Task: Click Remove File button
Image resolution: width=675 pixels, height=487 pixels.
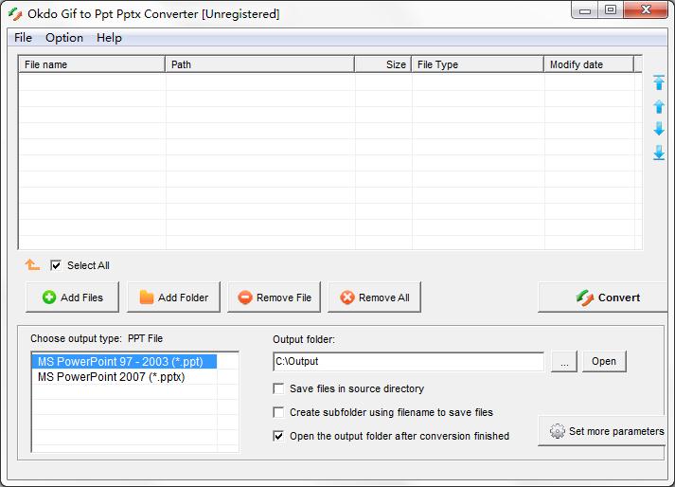Action: tap(274, 298)
